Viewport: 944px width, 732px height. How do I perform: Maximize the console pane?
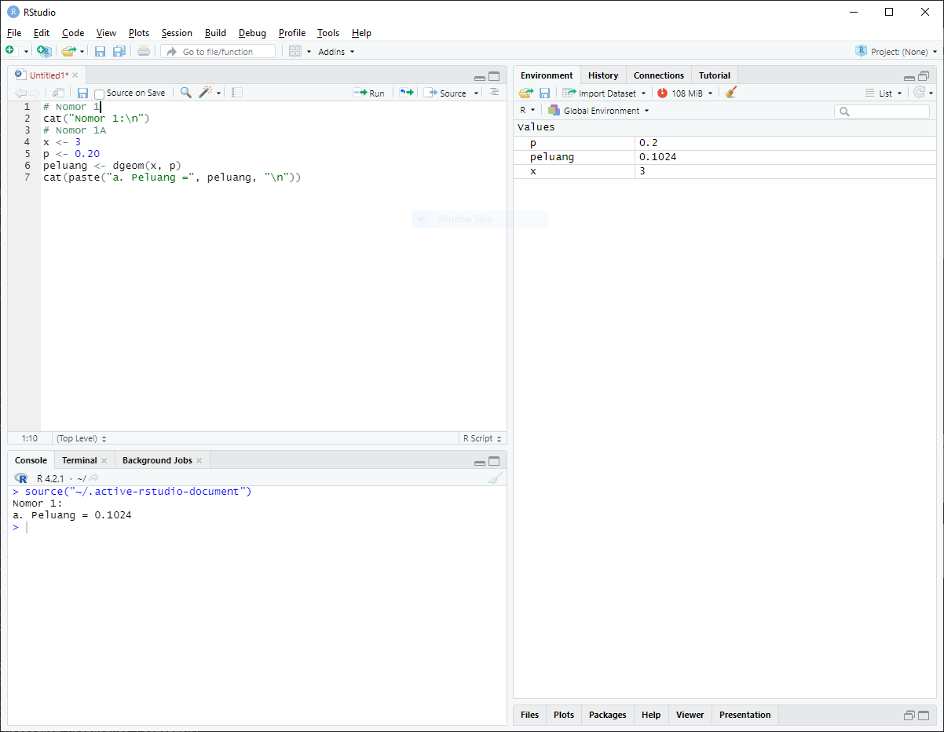point(494,461)
